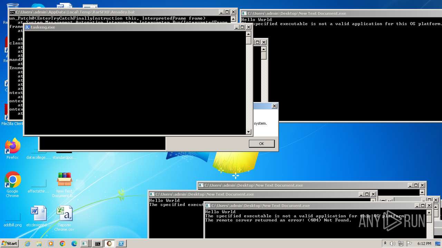Screen dimensions: 442x248
Task: Click the taskeng.exe scrollbar thumb
Action: [x=248, y=40]
